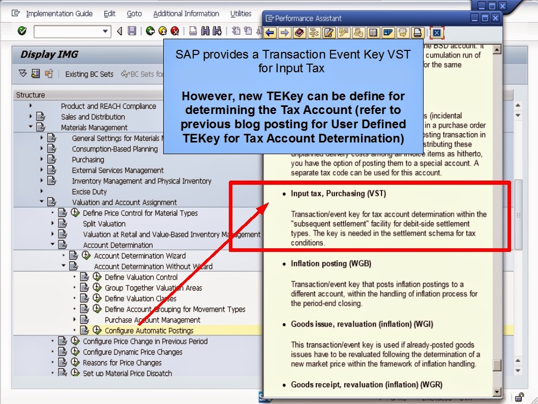Click the Print icon in main toolbar

[x=193, y=31]
